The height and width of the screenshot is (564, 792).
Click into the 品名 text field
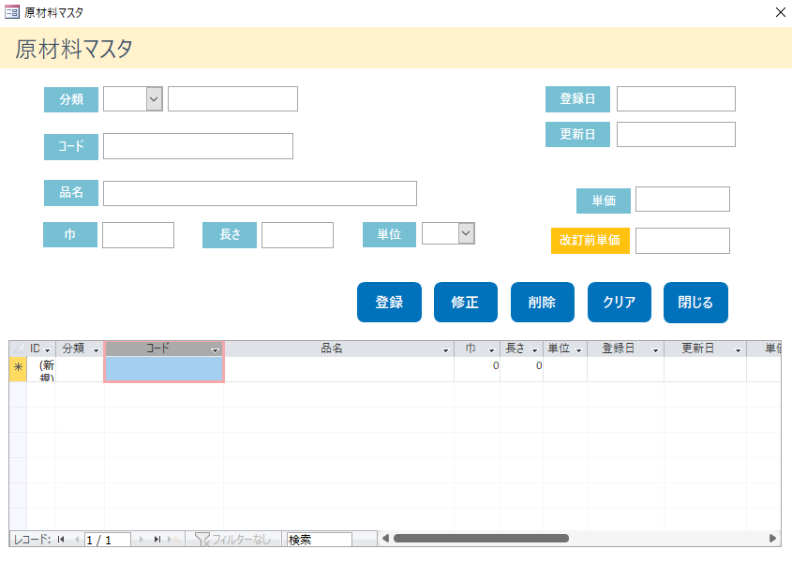(x=260, y=193)
